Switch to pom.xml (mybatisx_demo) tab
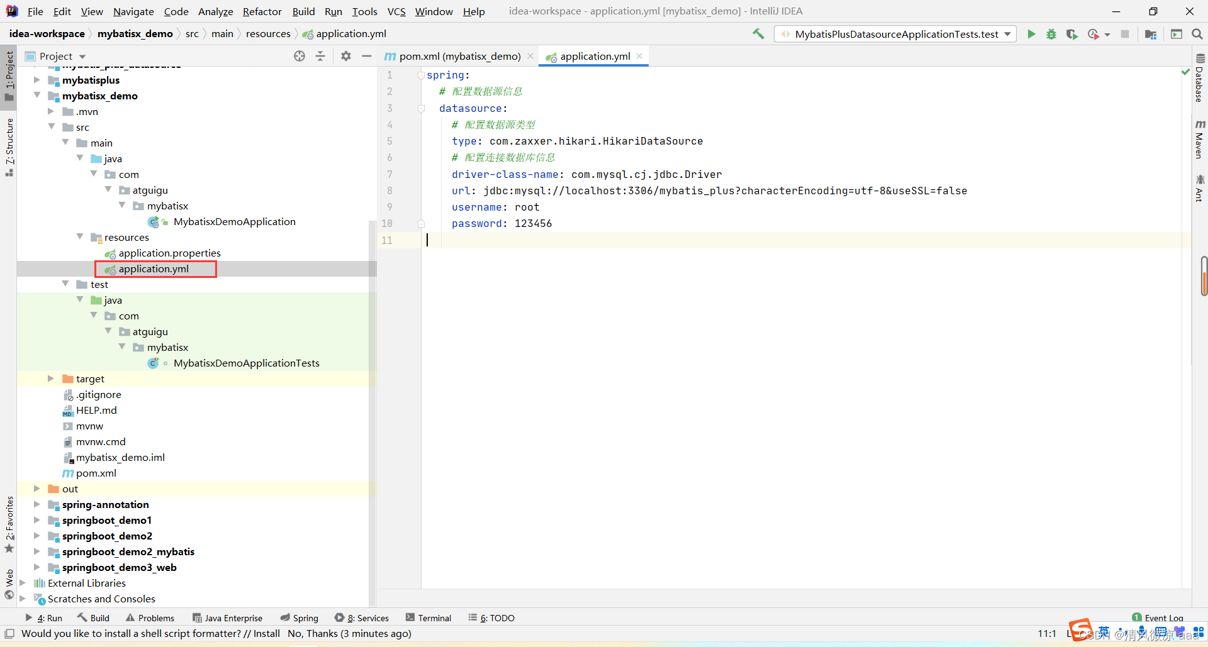This screenshot has width=1208, height=647. tap(459, 56)
